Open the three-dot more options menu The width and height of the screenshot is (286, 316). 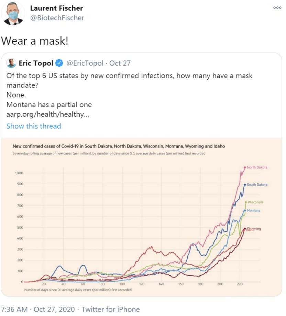[x=277, y=8]
